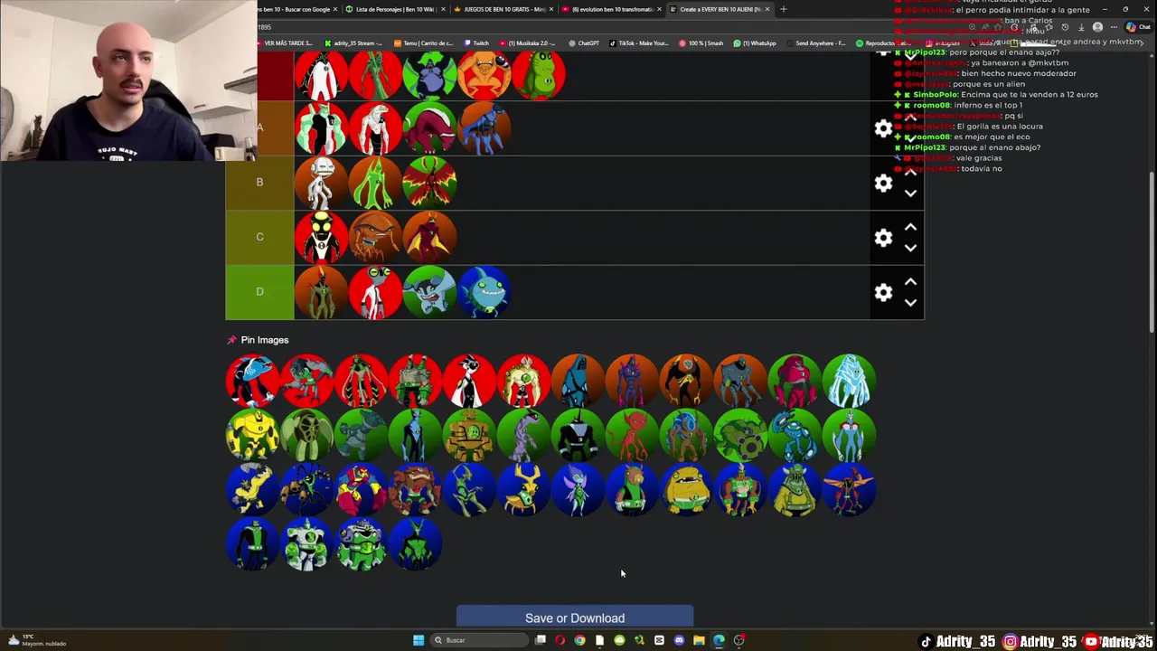Select green crystal alien in B tier
1157x651 pixels.
pos(376,184)
